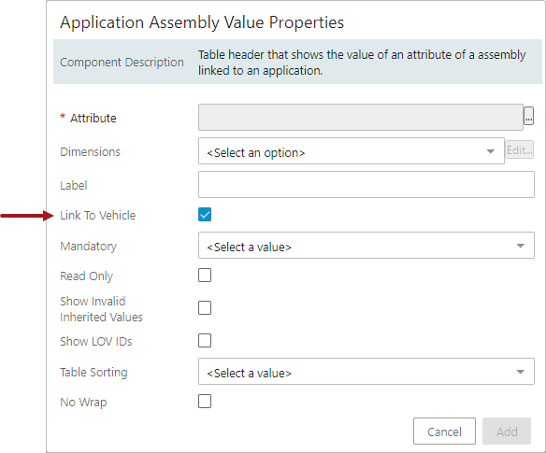Tick Show Invalid Inherited Values checkbox
The height and width of the screenshot is (453, 546).
pos(205,308)
